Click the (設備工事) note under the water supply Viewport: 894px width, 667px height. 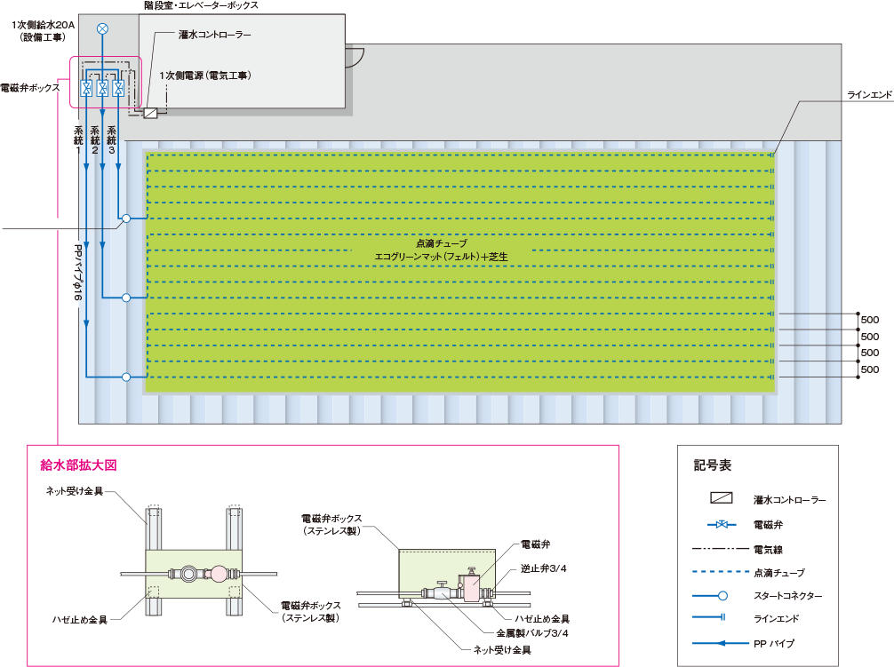(x=43, y=37)
